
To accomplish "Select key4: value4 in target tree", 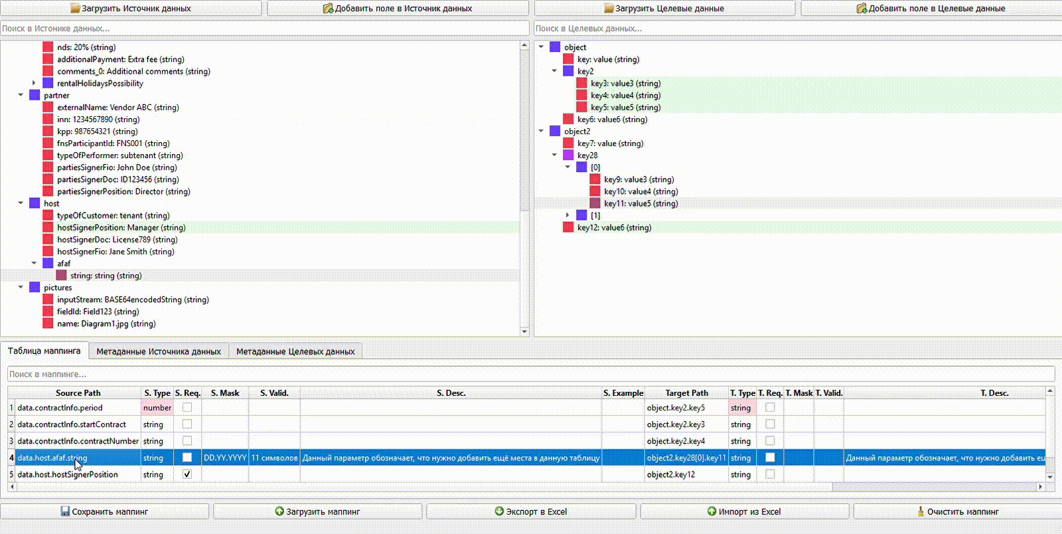I will [625, 95].
